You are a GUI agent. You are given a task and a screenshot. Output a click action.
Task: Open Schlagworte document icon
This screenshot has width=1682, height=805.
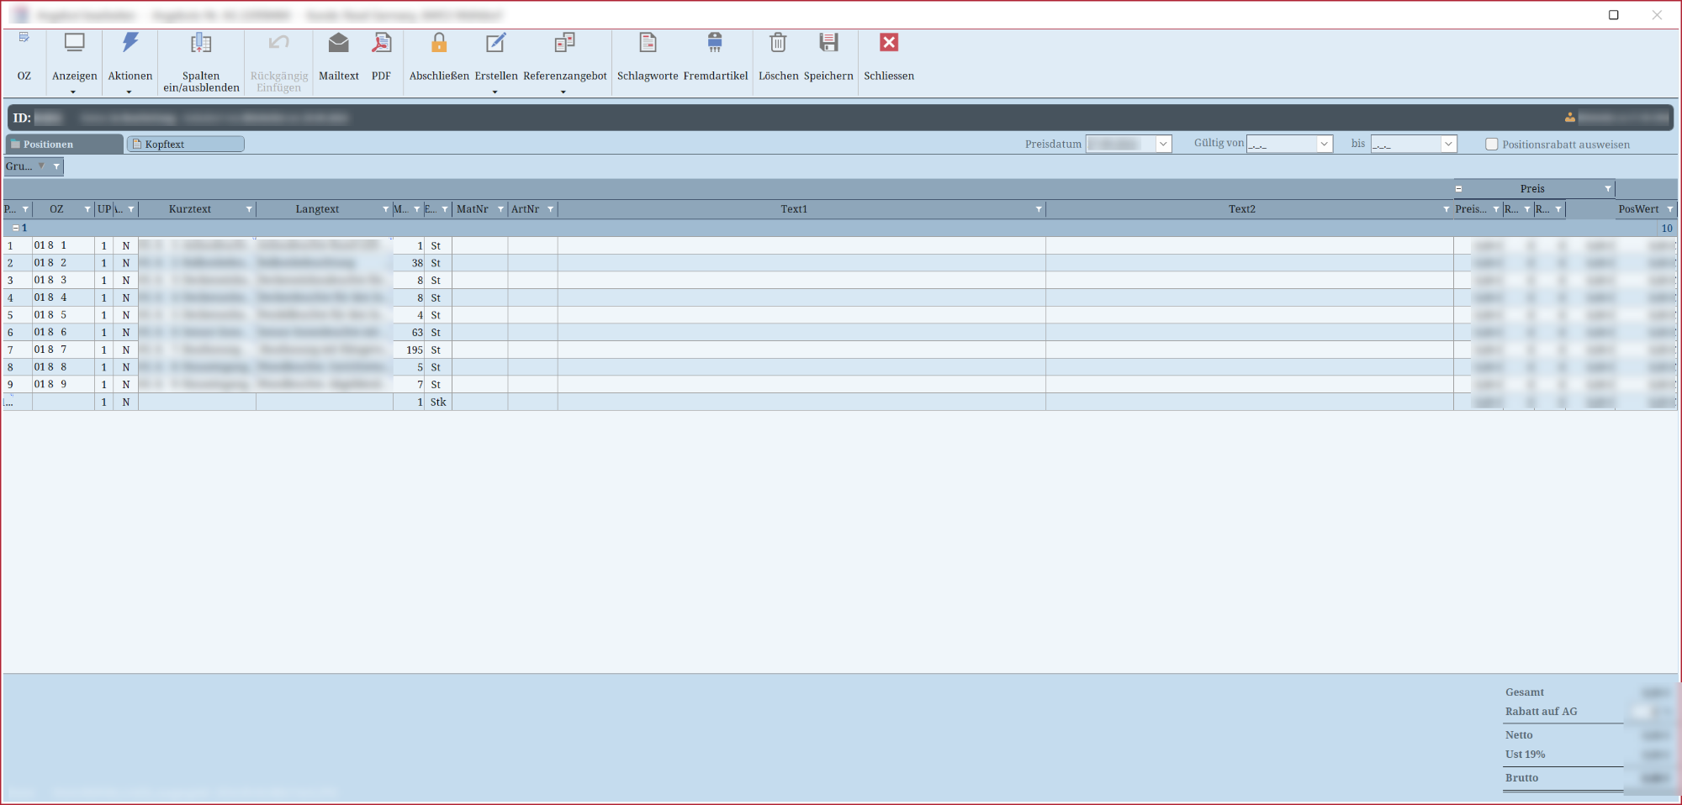tap(648, 43)
